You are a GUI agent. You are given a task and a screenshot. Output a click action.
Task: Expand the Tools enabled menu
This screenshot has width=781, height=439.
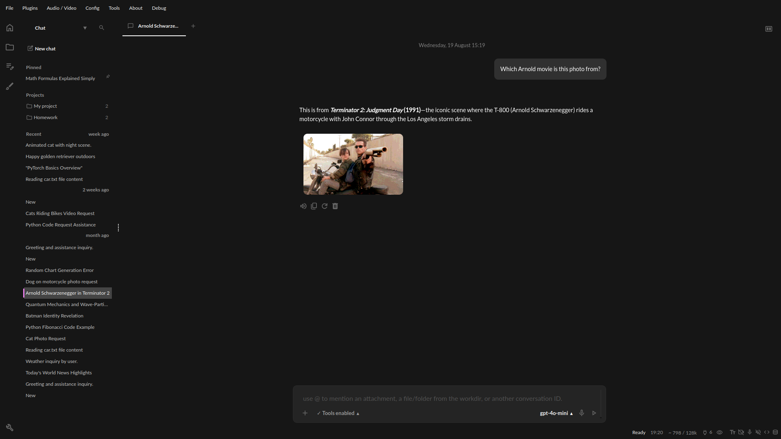(338, 413)
